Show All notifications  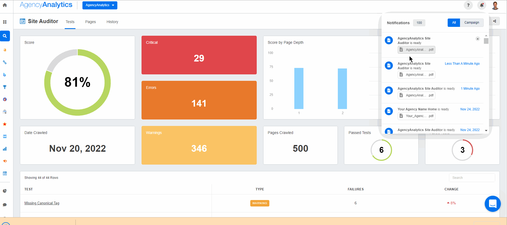click(x=454, y=23)
